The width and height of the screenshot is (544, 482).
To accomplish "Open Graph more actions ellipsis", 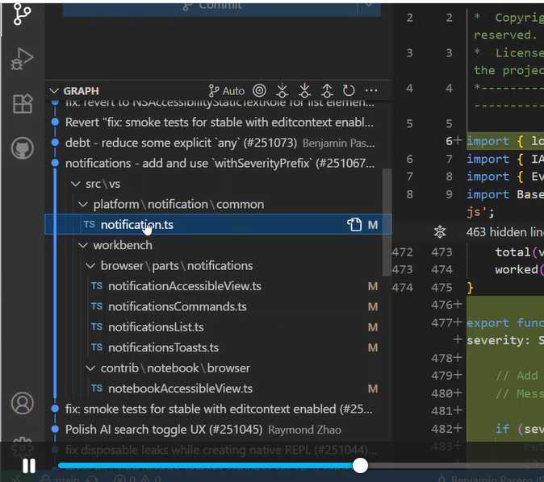I will (371, 91).
